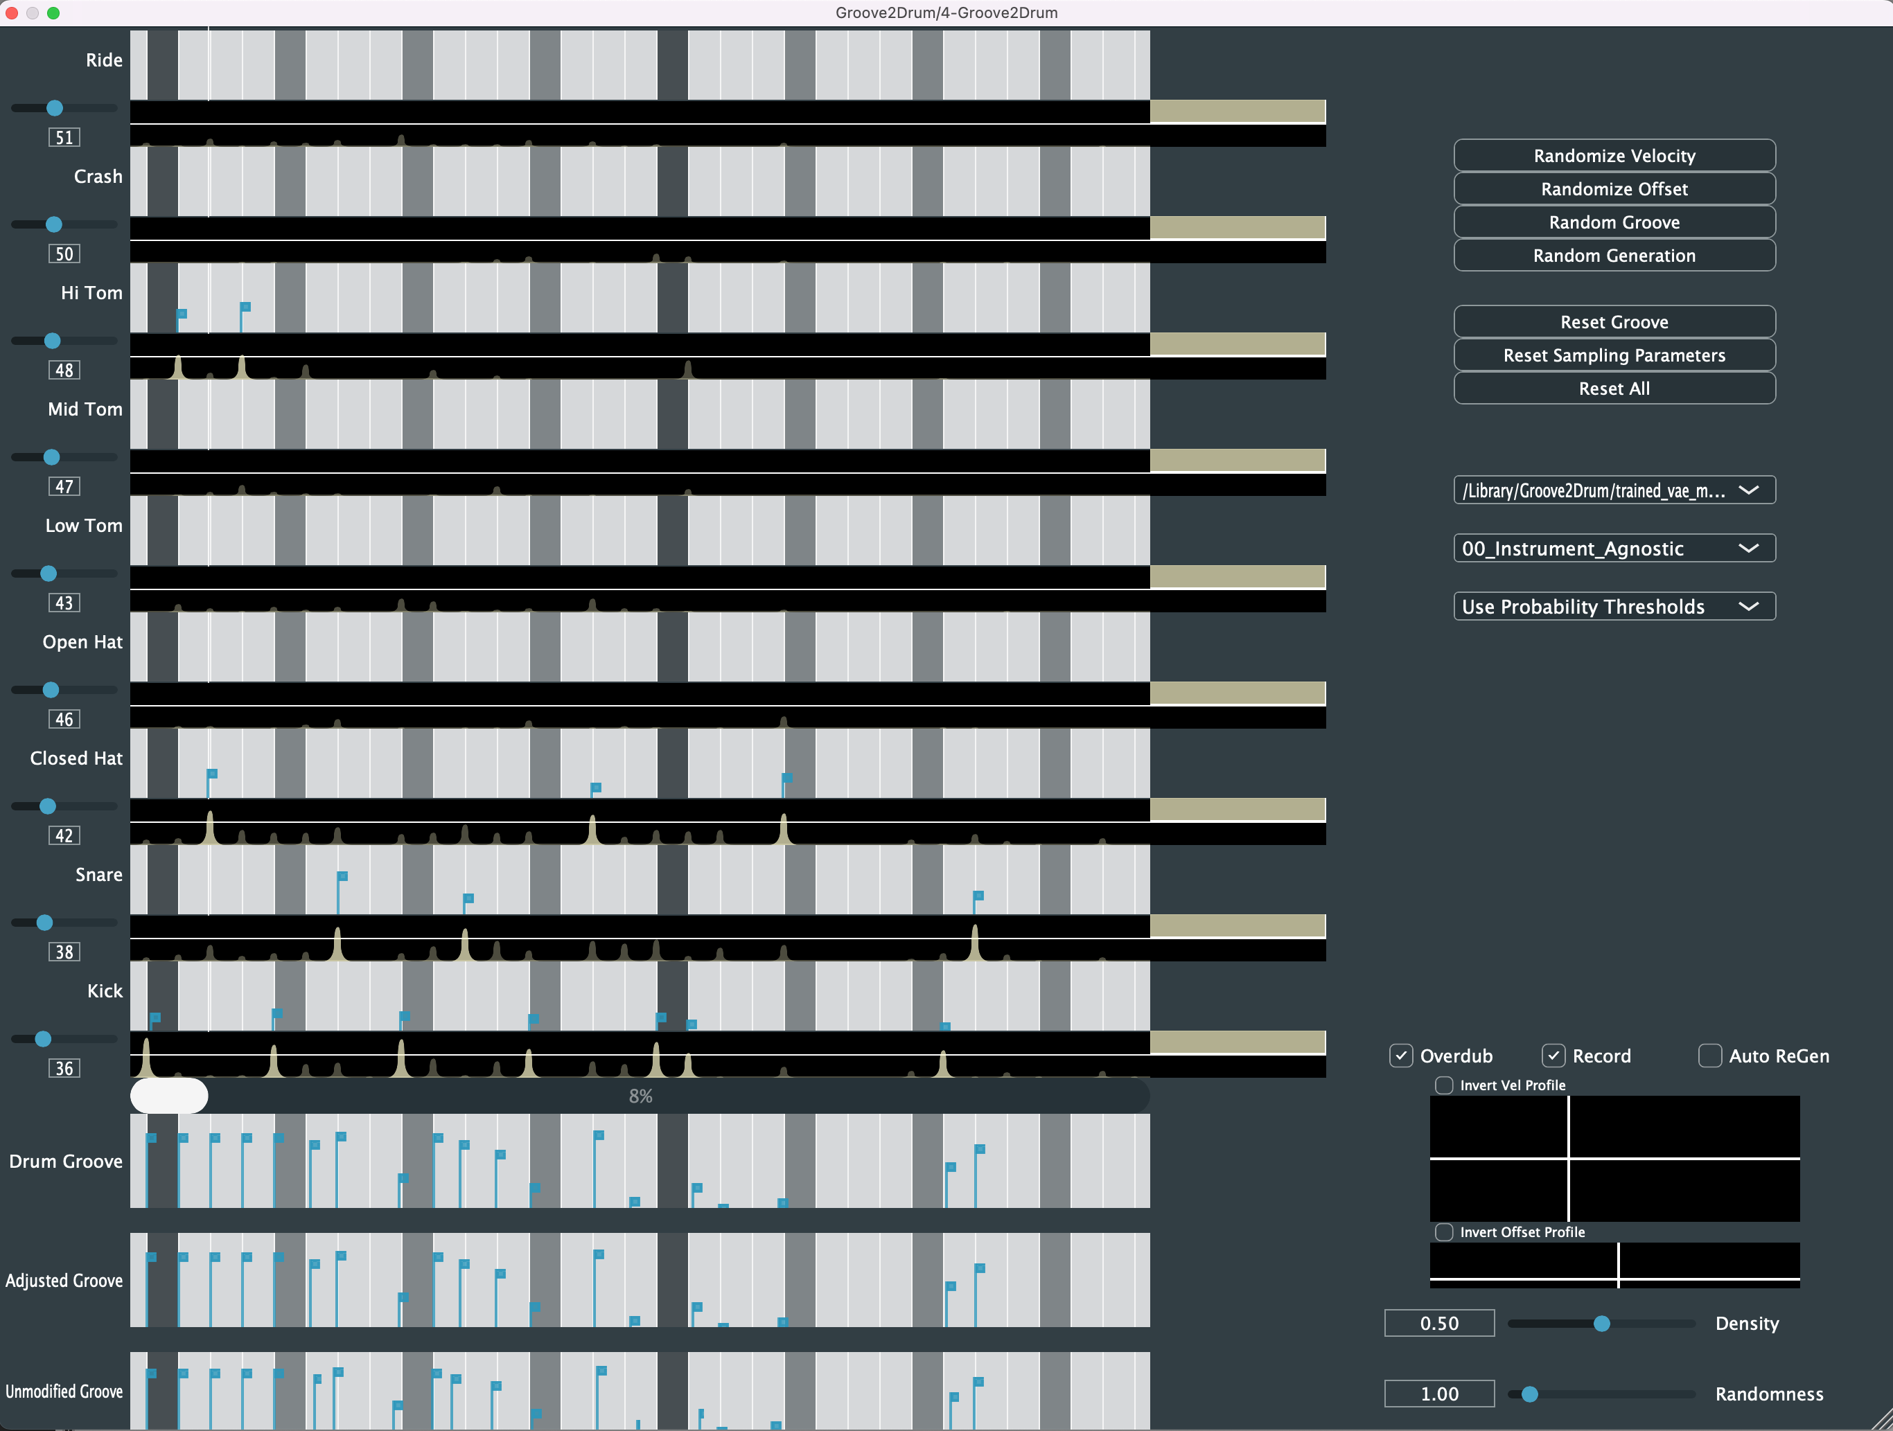
Task: Click the 8% playback progress bar
Action: point(640,1096)
